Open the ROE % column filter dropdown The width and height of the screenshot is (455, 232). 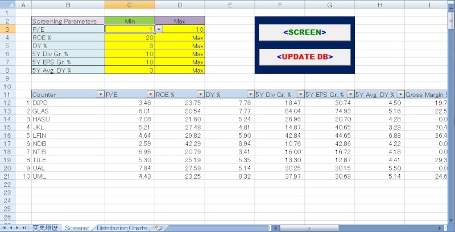click(x=201, y=95)
